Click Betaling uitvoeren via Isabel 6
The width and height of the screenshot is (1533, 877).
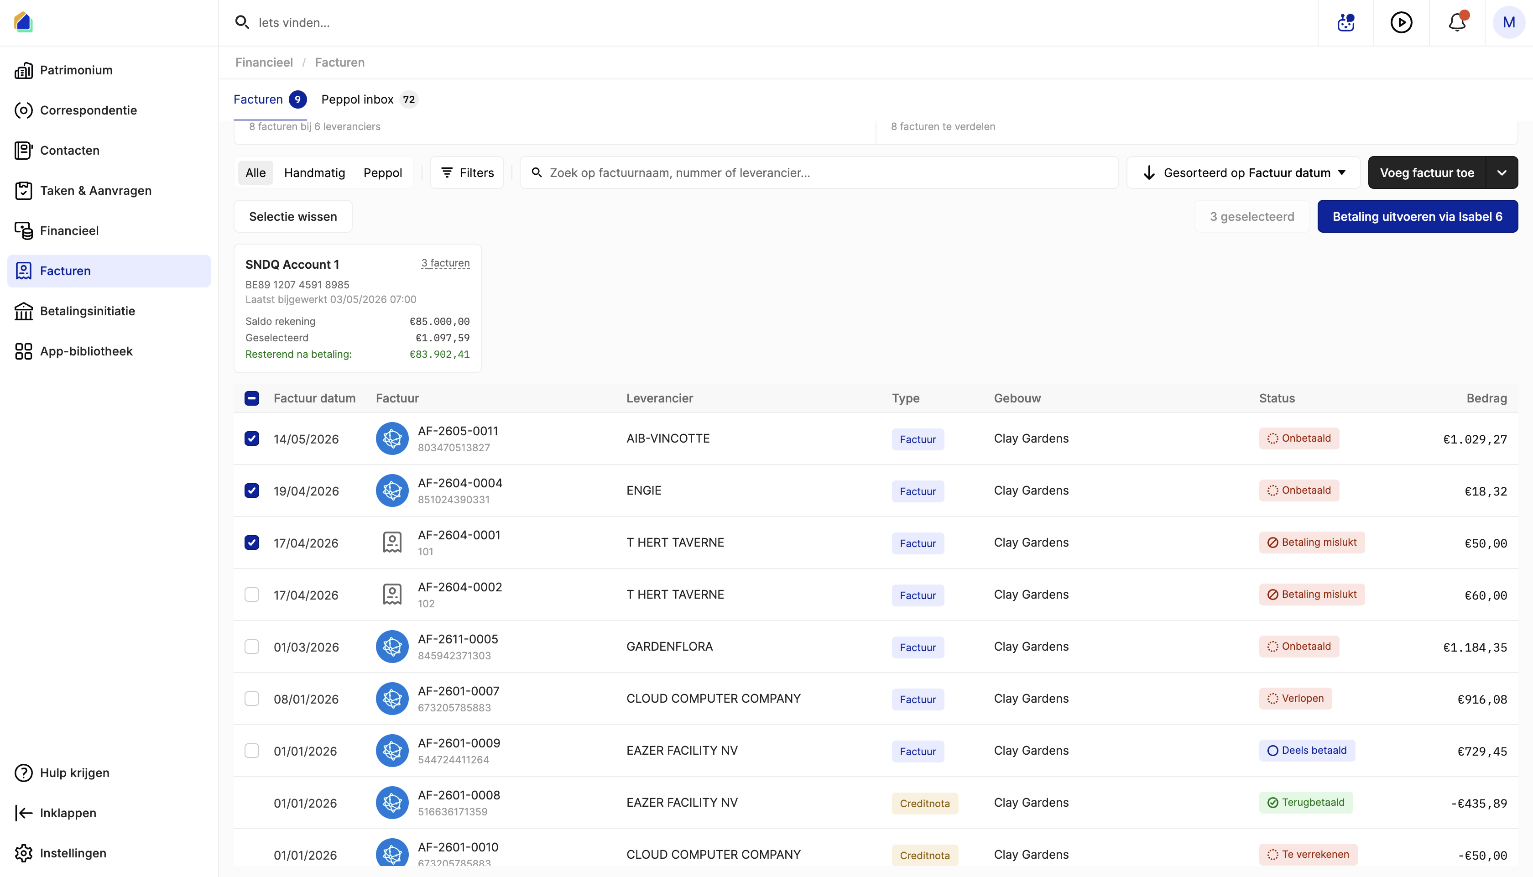(1418, 216)
